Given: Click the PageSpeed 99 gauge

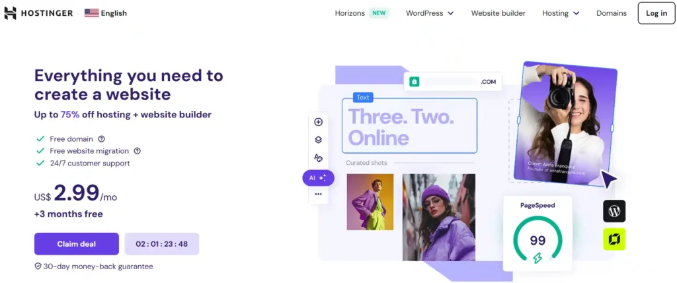Looking at the screenshot, I should coord(538,233).
